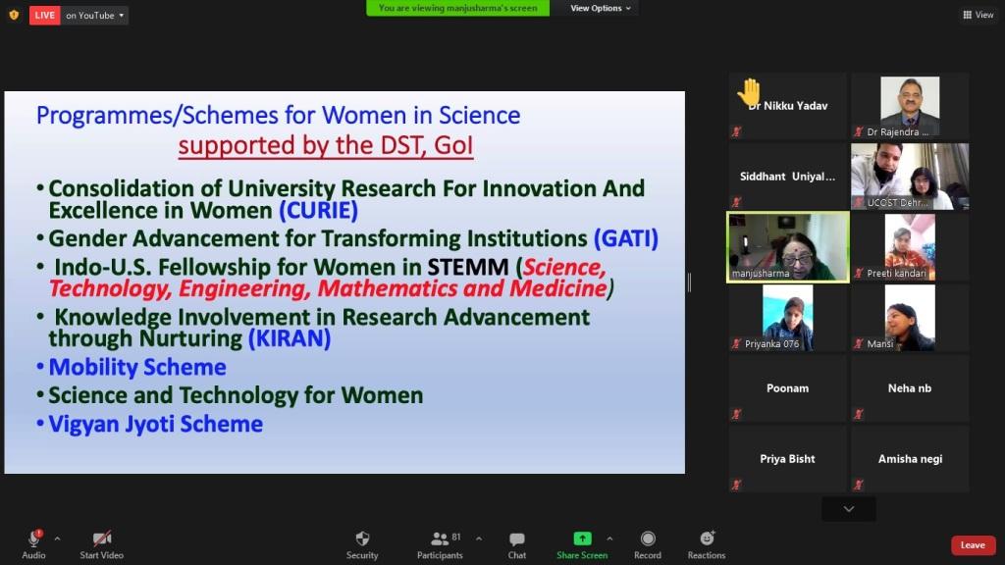Viewport: 1005px width, 565px height.
Task: Click the red Leave button
Action: click(973, 545)
